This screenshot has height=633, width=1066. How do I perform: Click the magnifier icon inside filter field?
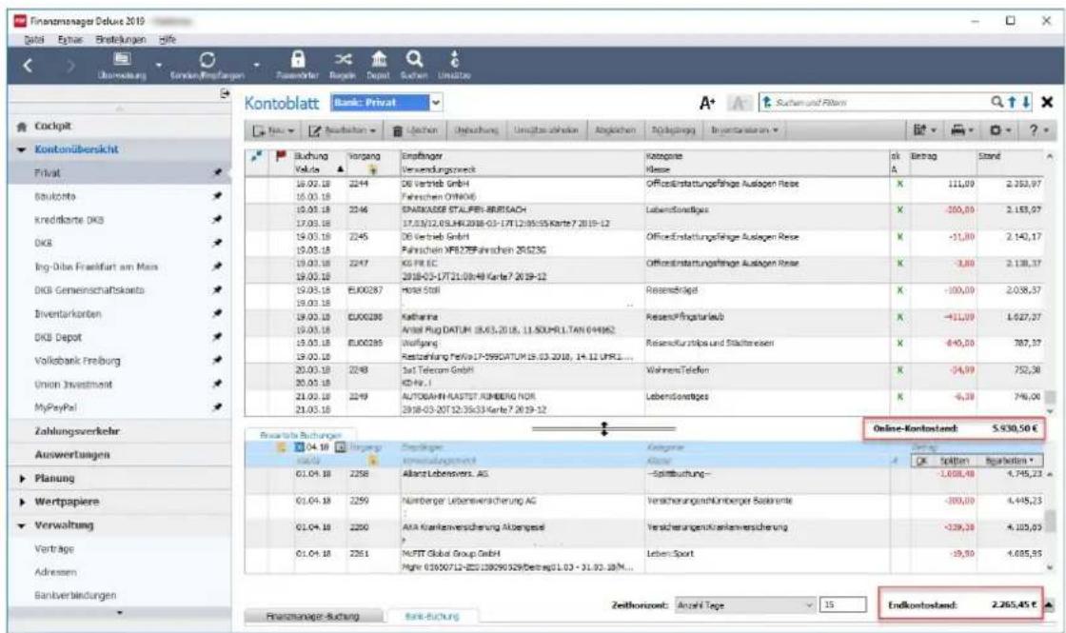[997, 102]
